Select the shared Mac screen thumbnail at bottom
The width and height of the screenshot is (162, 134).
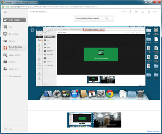point(81,120)
